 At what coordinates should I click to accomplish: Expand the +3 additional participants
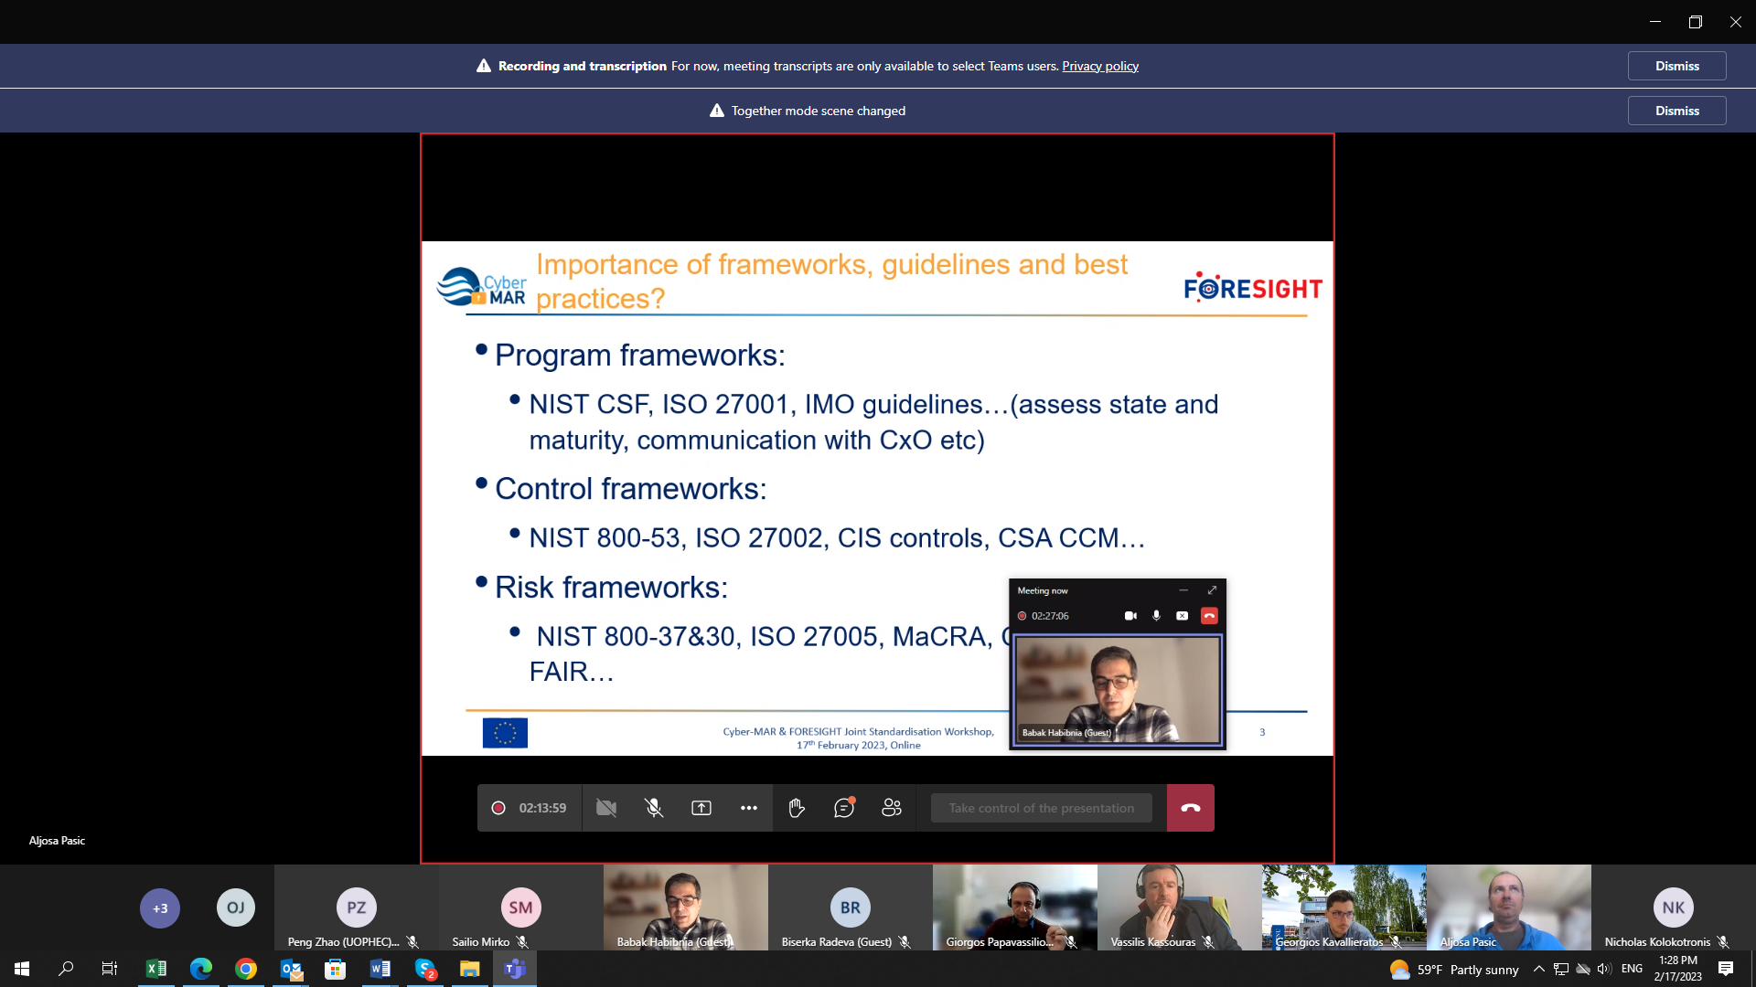[x=160, y=908]
